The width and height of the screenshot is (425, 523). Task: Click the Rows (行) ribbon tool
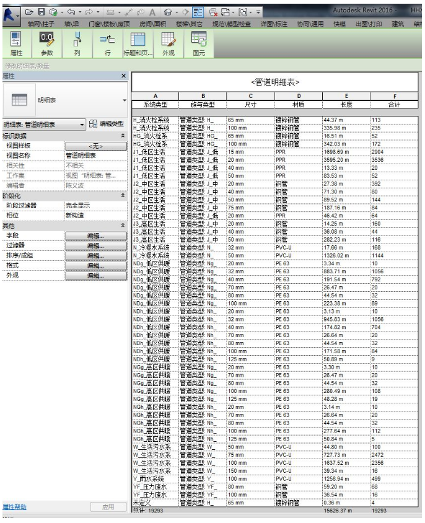pyautogui.click(x=107, y=44)
